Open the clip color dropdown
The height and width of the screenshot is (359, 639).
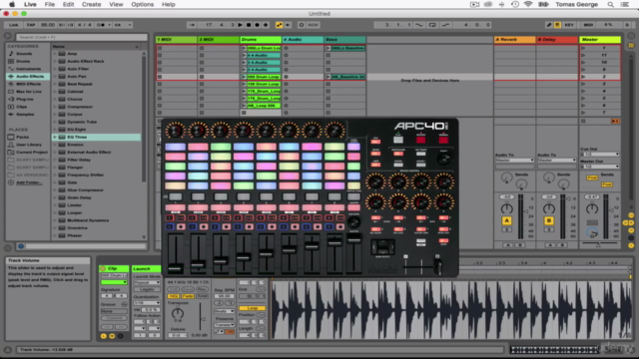pos(114,282)
